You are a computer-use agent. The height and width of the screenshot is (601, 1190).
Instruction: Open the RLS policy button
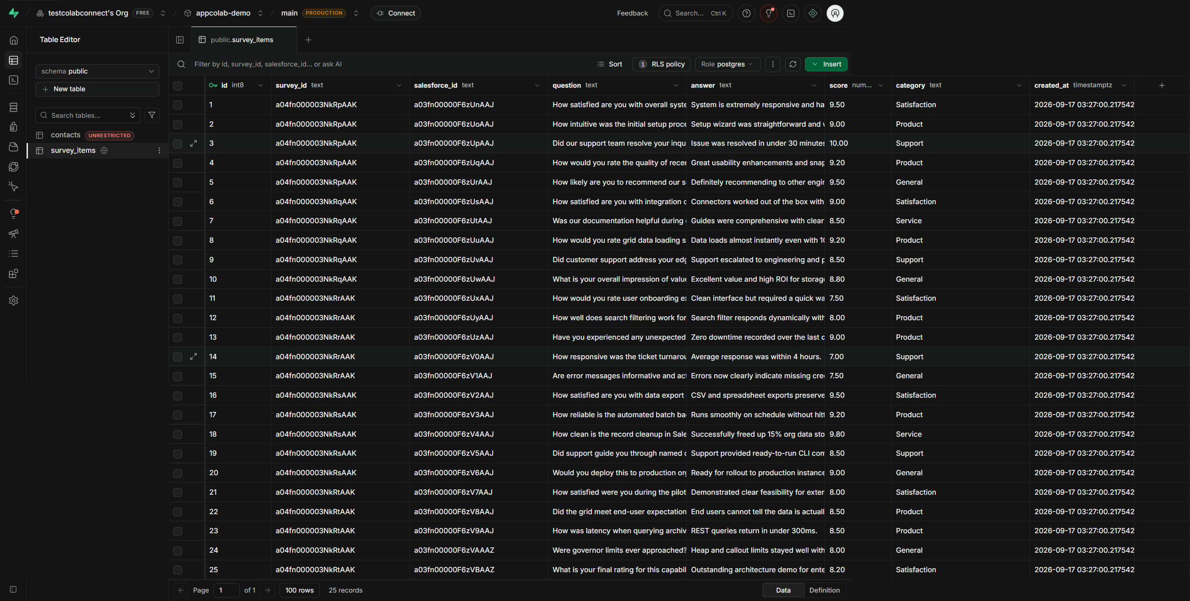pyautogui.click(x=661, y=64)
